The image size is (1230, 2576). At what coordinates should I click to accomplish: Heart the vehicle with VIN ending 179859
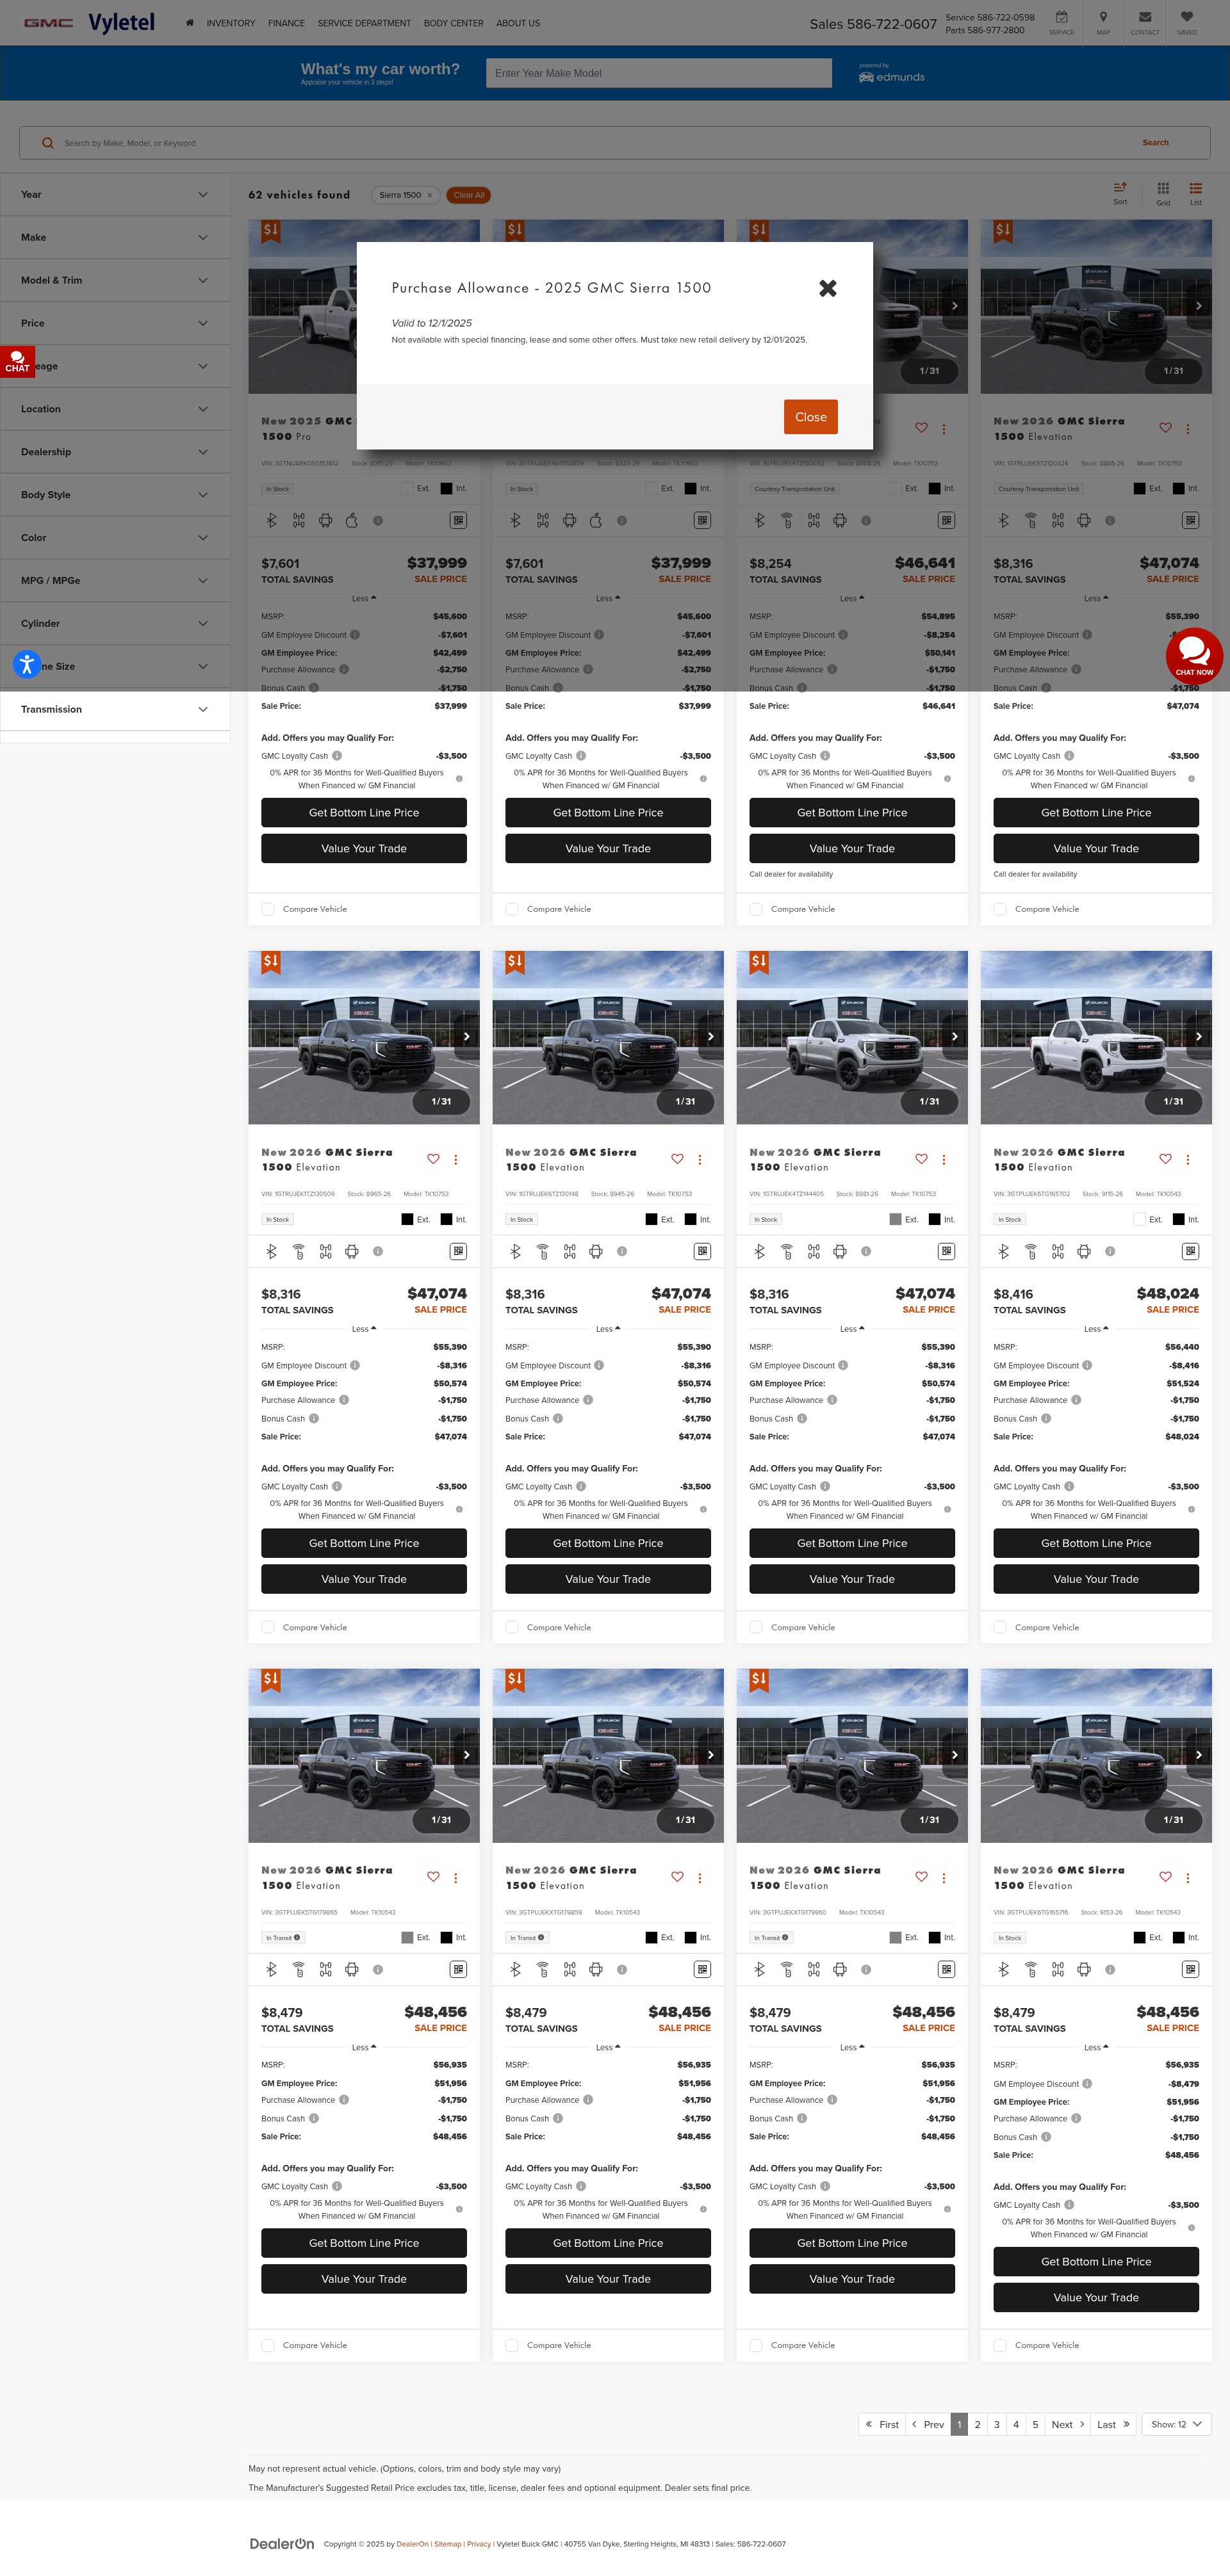(x=678, y=1877)
